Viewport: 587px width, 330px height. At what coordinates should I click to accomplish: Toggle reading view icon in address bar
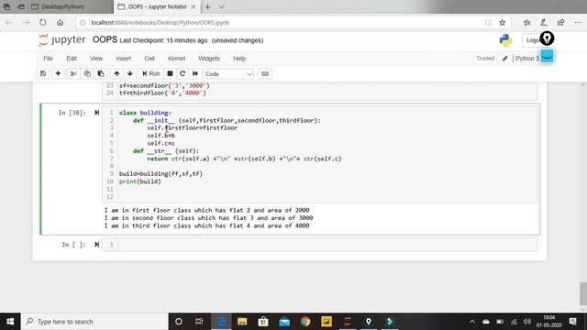[x=488, y=22]
